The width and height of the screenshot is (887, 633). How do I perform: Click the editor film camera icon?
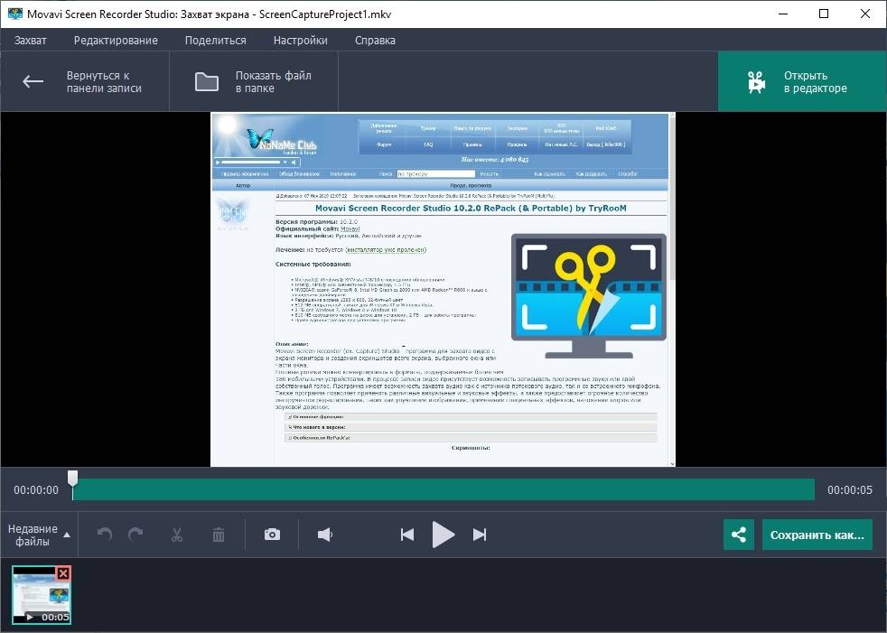pyautogui.click(x=756, y=82)
